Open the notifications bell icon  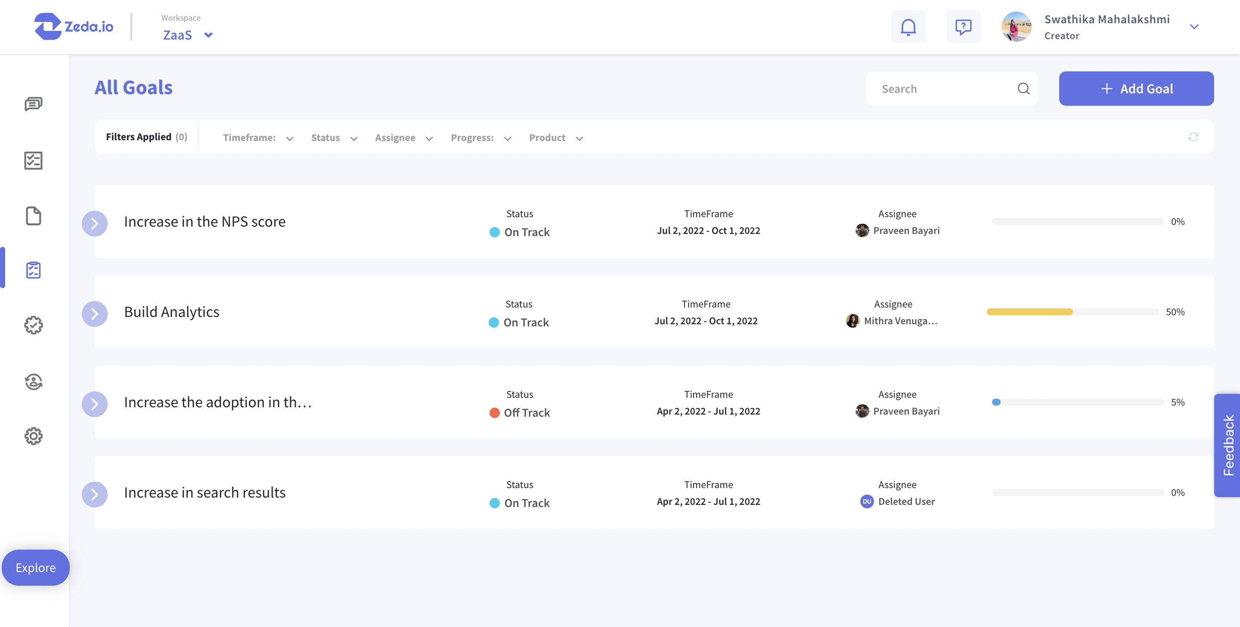(908, 27)
